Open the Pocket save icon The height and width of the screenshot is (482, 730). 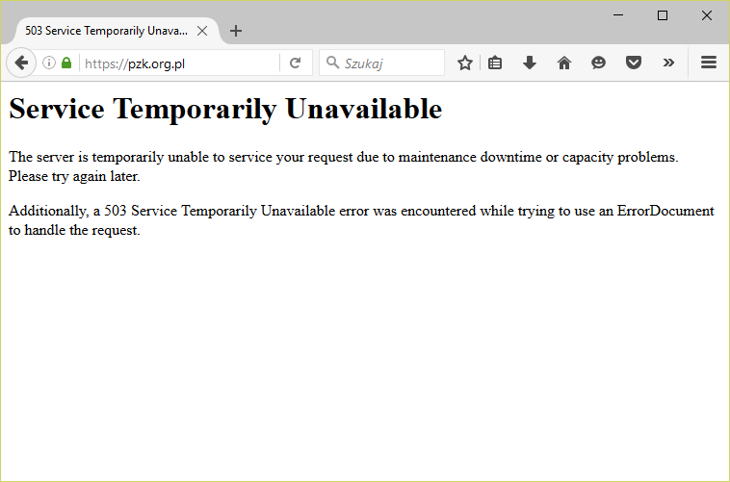[x=633, y=63]
